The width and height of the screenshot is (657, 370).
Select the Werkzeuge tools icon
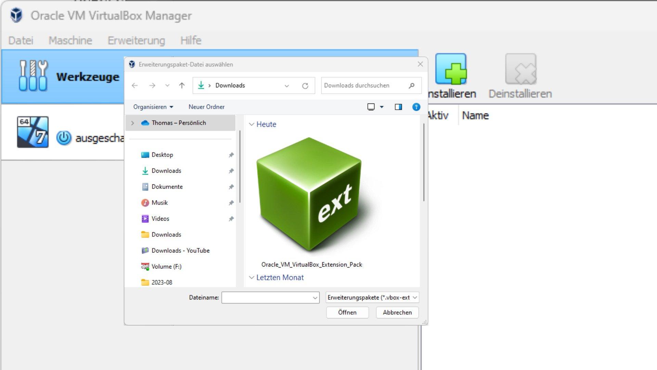tap(33, 76)
